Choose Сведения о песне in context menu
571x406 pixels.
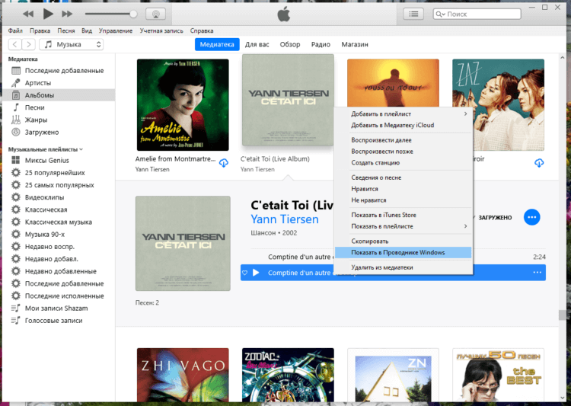[x=403, y=177]
